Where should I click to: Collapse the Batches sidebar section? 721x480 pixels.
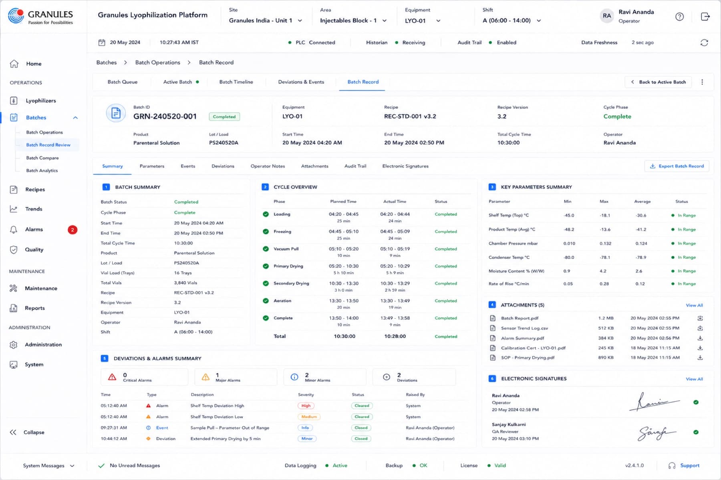pyautogui.click(x=75, y=118)
